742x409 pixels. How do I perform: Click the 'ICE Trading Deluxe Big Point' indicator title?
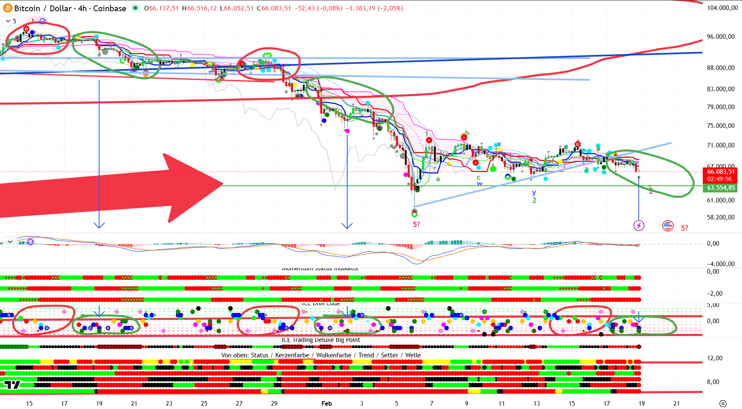click(x=321, y=340)
